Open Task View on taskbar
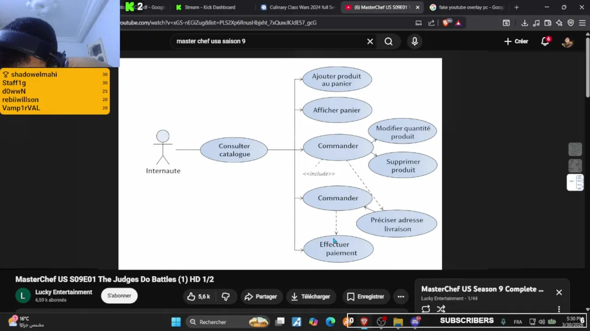The height and width of the screenshot is (331, 590). [x=280, y=322]
